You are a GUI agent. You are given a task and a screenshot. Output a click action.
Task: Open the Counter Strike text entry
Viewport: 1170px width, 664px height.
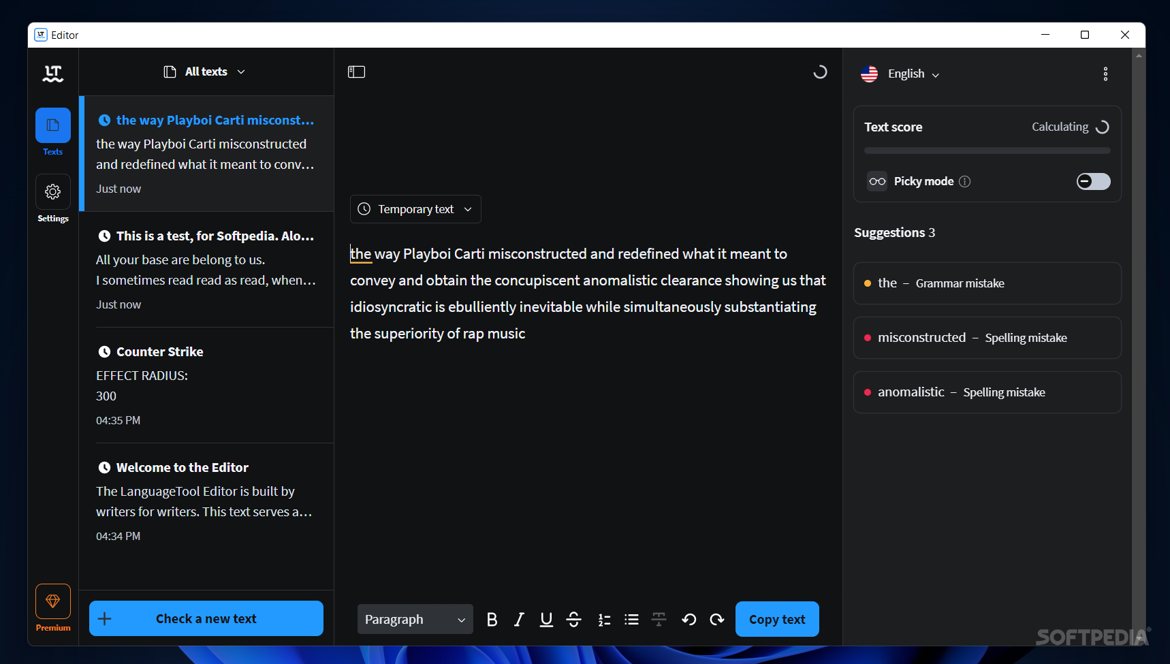pyautogui.click(x=206, y=385)
